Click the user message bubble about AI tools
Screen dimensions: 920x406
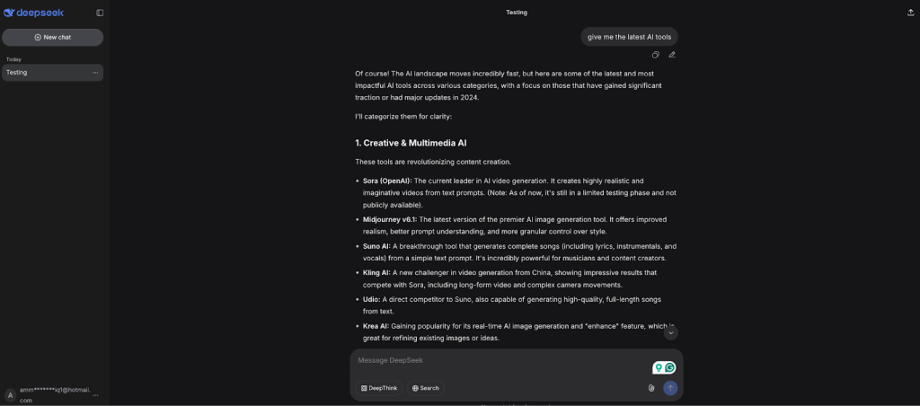[x=629, y=37]
